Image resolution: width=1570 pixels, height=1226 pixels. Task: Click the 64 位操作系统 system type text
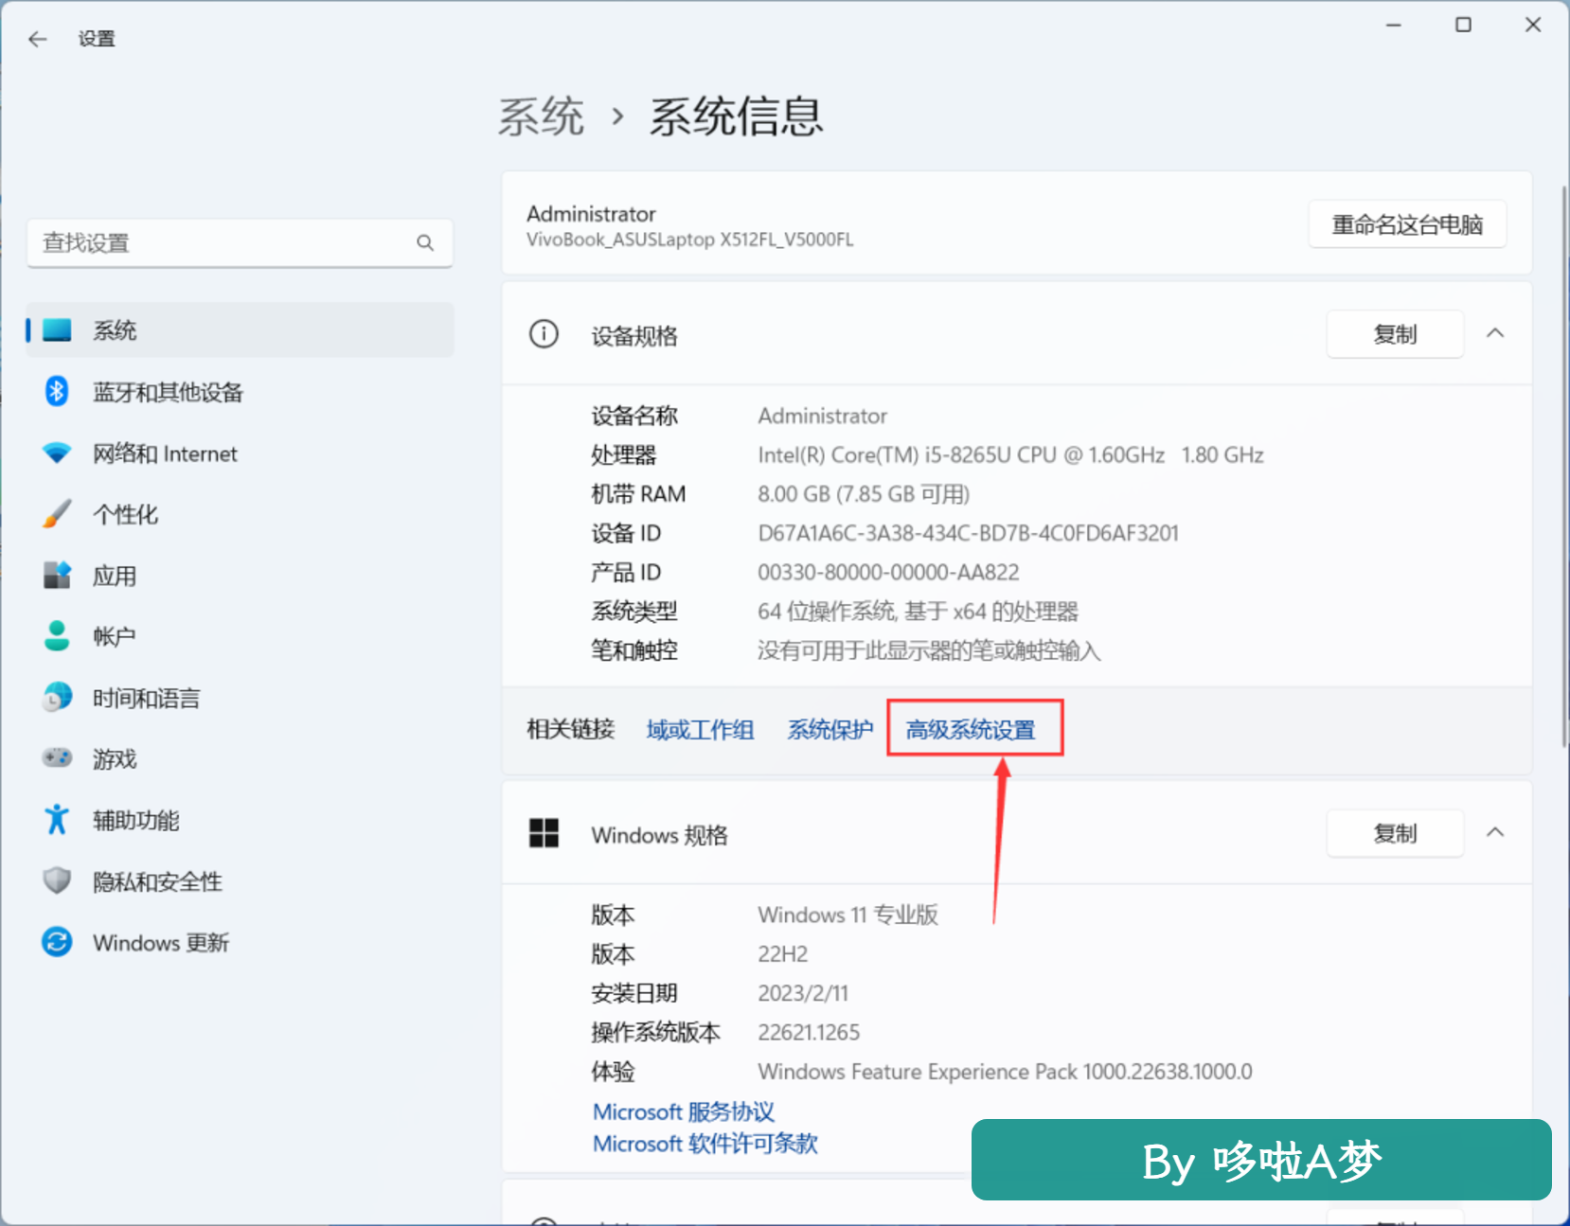(918, 612)
